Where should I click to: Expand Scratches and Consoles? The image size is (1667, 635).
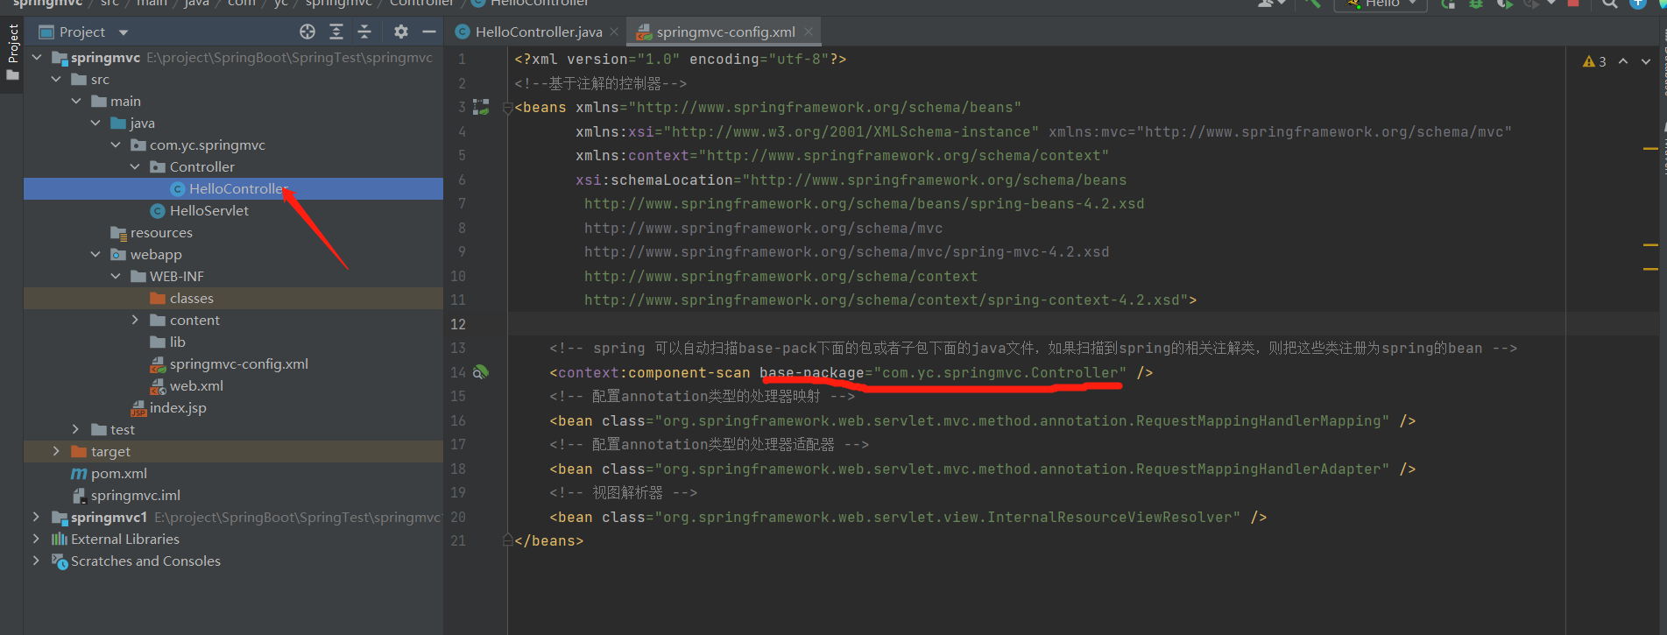(37, 561)
